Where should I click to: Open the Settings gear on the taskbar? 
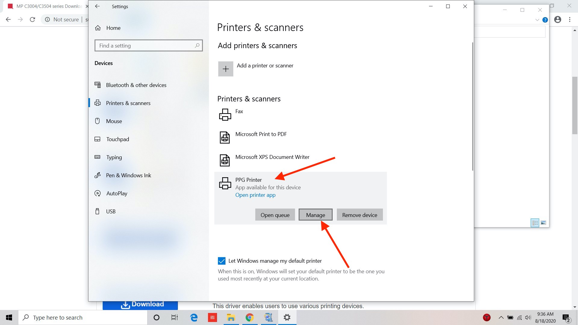point(287,317)
